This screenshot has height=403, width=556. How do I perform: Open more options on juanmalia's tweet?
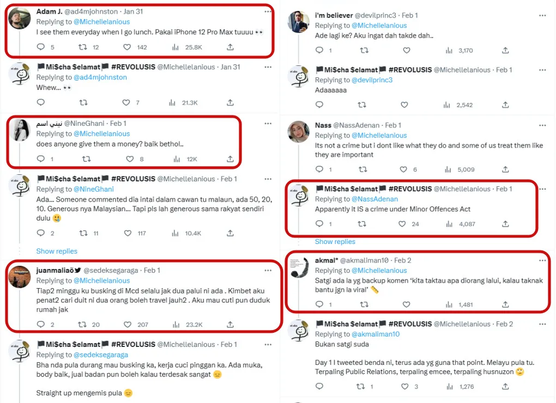[268, 271]
